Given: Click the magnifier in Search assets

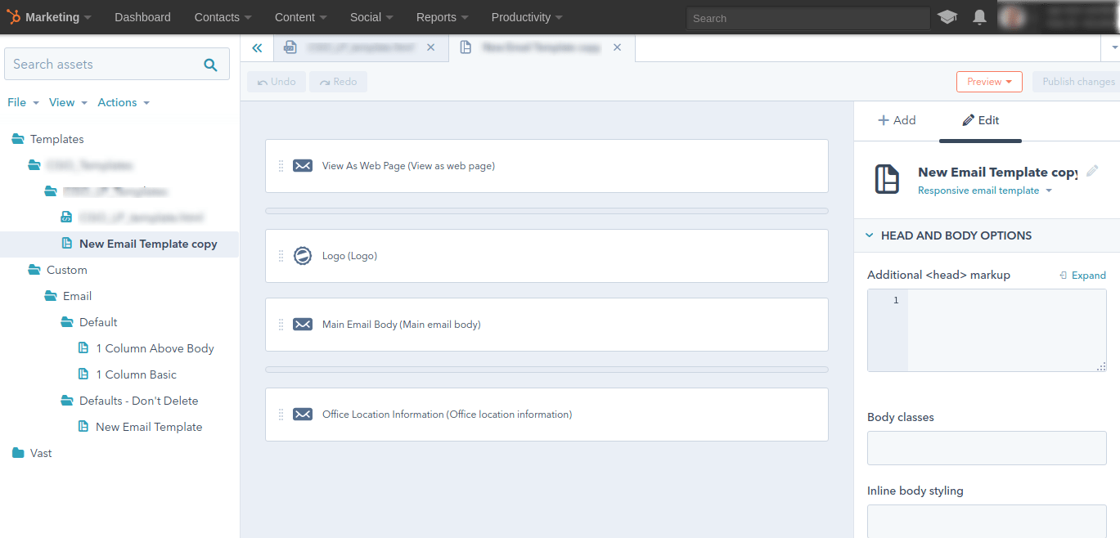Looking at the screenshot, I should tap(211, 64).
